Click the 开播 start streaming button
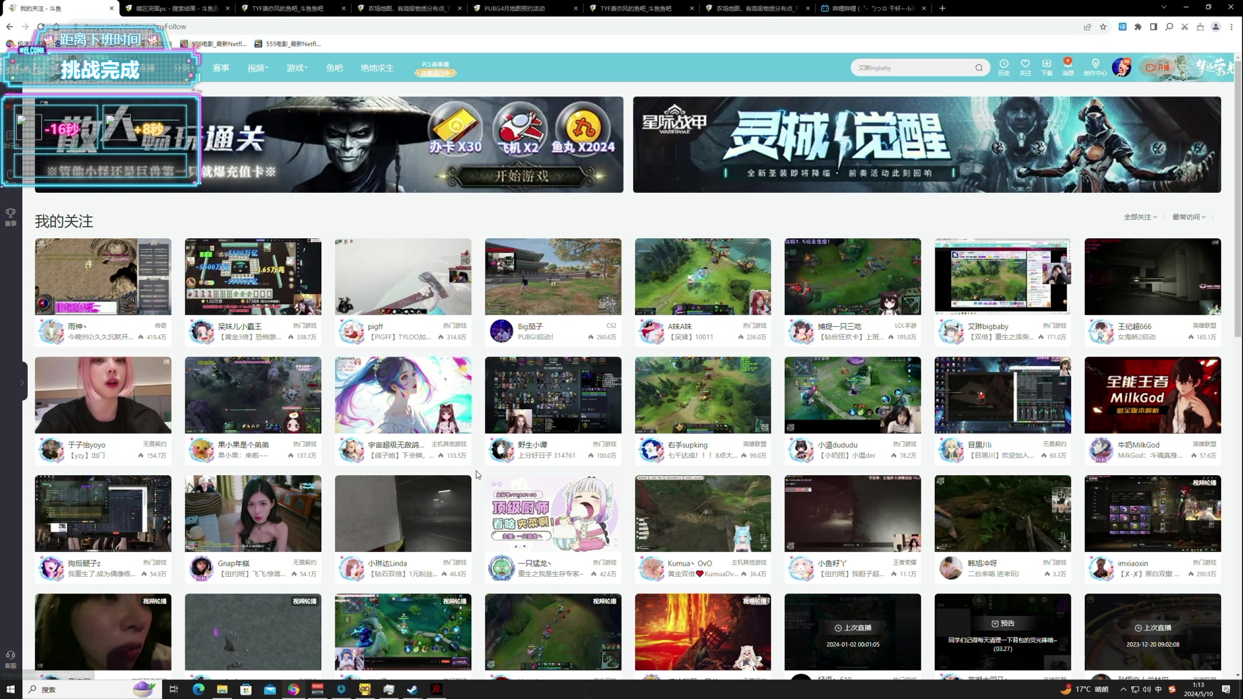 (1158, 67)
